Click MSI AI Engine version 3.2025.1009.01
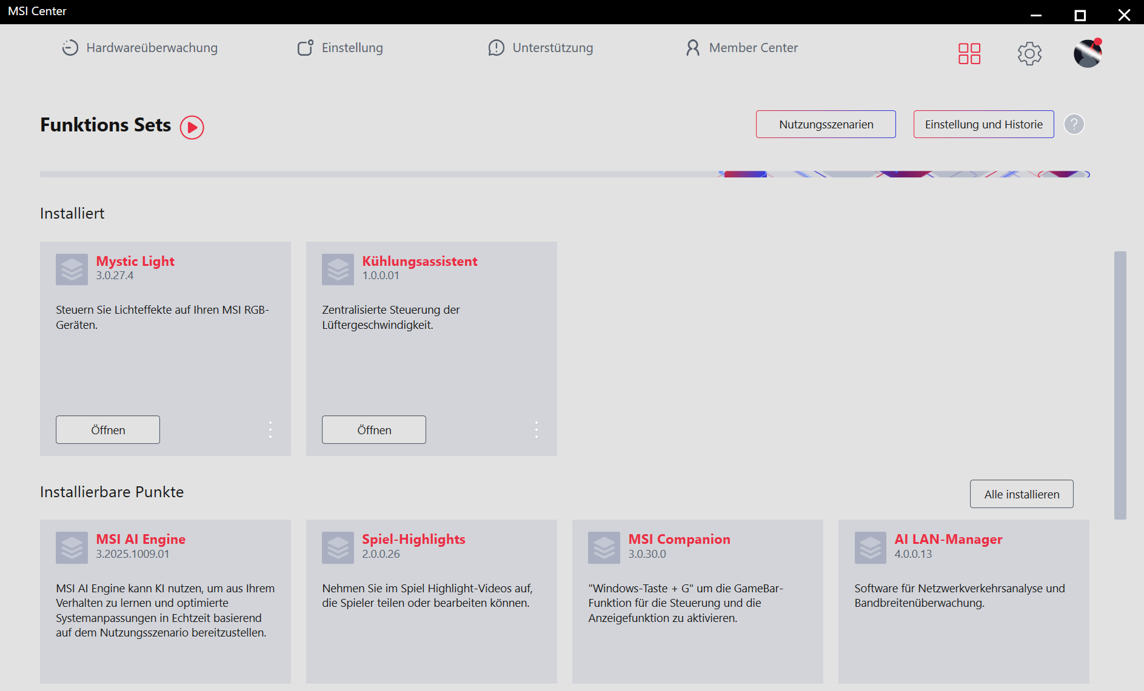 pyautogui.click(x=133, y=554)
